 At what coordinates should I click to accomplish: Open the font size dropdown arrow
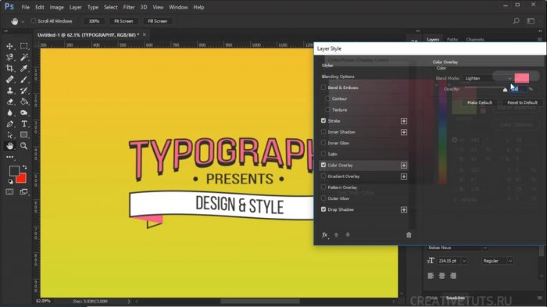pyautogui.click(x=464, y=261)
